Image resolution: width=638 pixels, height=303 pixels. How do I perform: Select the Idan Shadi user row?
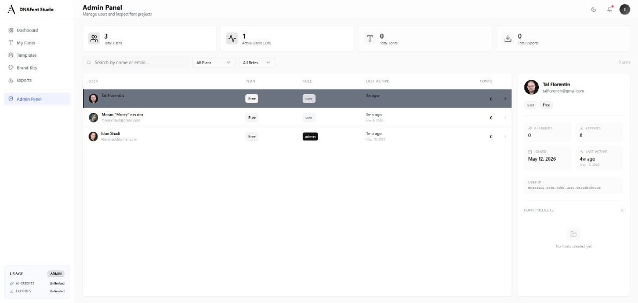297,137
